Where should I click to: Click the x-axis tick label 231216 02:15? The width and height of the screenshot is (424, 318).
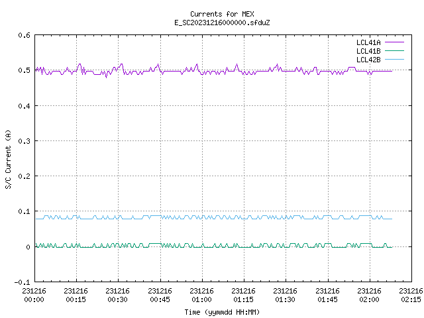411,295
